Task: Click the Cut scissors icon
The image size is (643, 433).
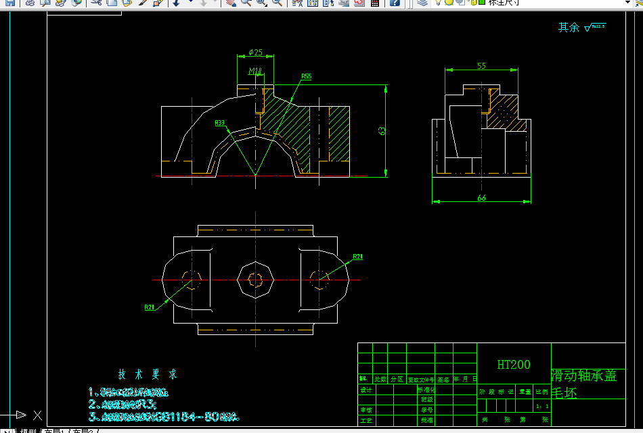Action: [x=96, y=3]
